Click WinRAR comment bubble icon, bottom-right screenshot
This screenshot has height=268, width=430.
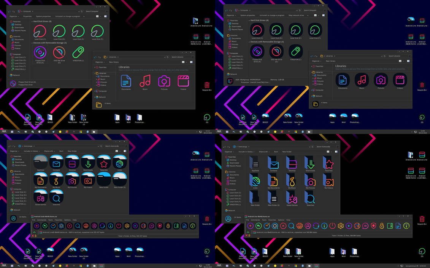pyautogui.click(x=365, y=226)
